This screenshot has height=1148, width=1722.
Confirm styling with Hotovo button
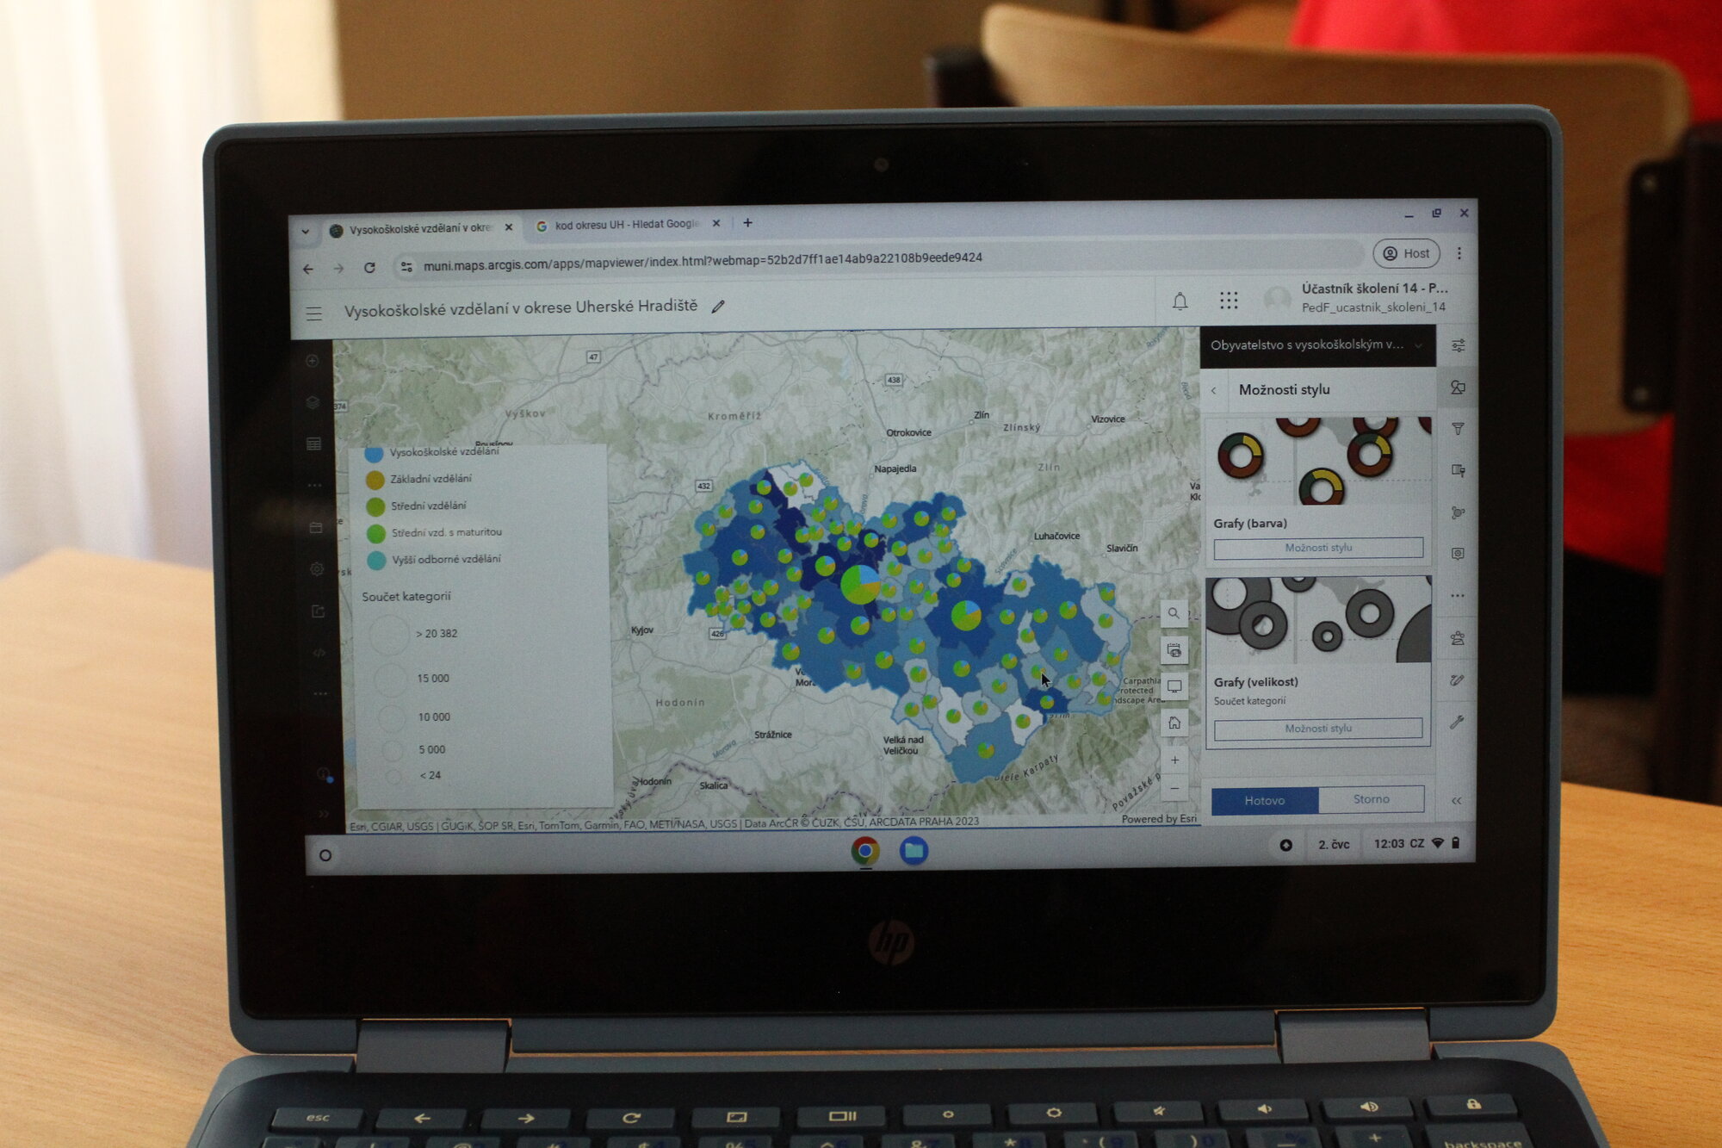1265,800
